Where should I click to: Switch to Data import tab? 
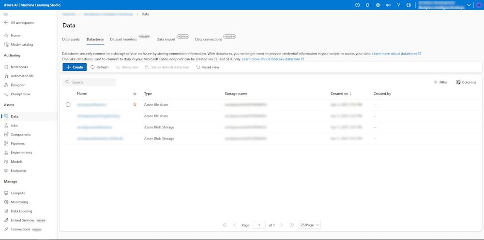coord(166,40)
